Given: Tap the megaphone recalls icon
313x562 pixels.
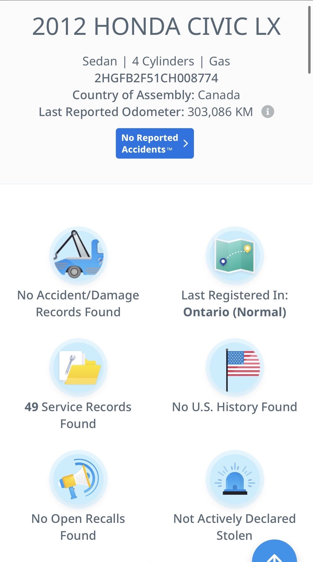Looking at the screenshot, I should 78,479.
